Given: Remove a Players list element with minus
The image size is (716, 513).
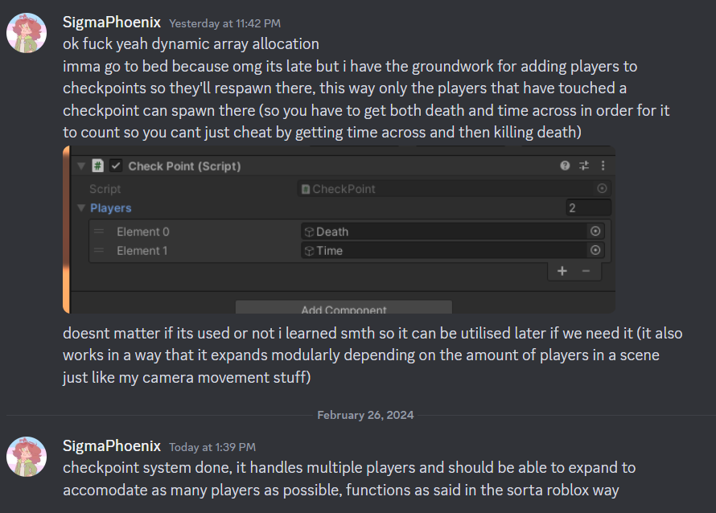Looking at the screenshot, I should tap(586, 271).
